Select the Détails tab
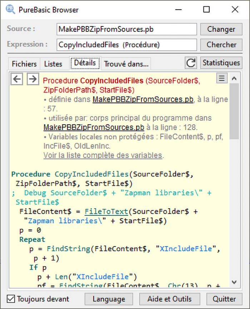Screen dimensions: 250x309 click(85, 63)
